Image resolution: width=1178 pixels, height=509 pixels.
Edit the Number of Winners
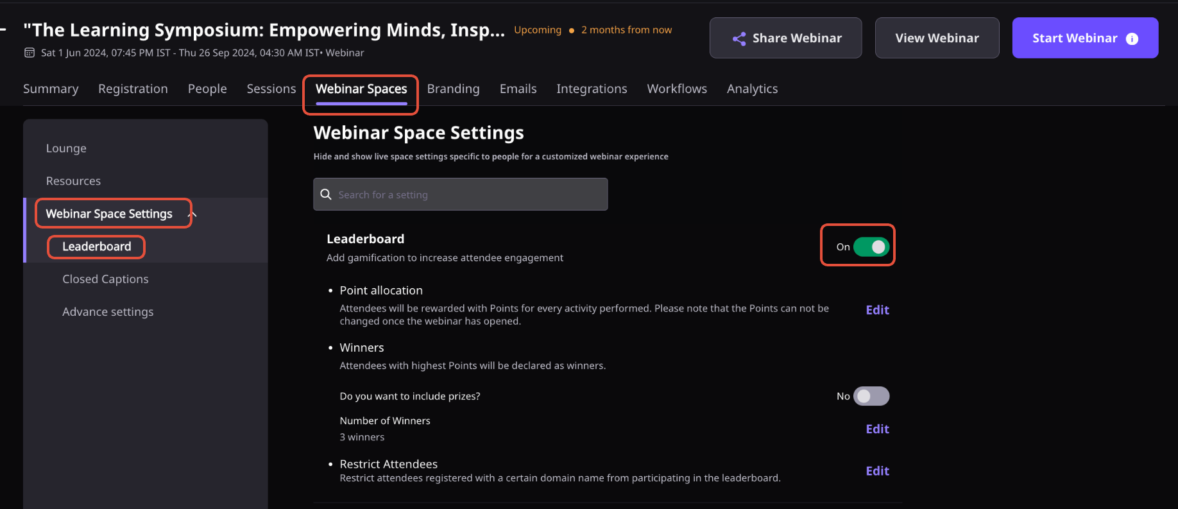pyautogui.click(x=877, y=429)
